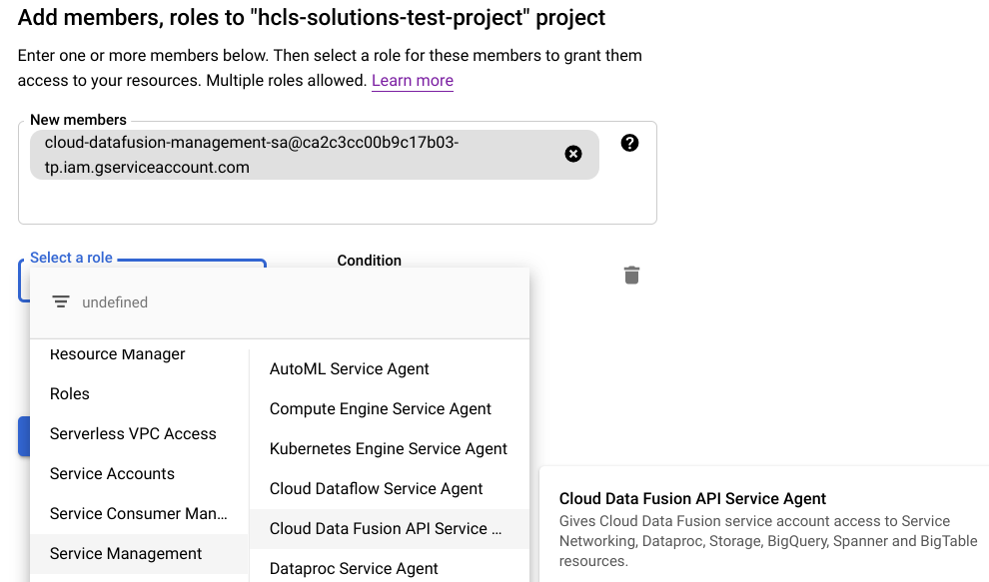Select Cloud Data Fusion API Service Agent role
This screenshot has height=582, width=989.
386,529
